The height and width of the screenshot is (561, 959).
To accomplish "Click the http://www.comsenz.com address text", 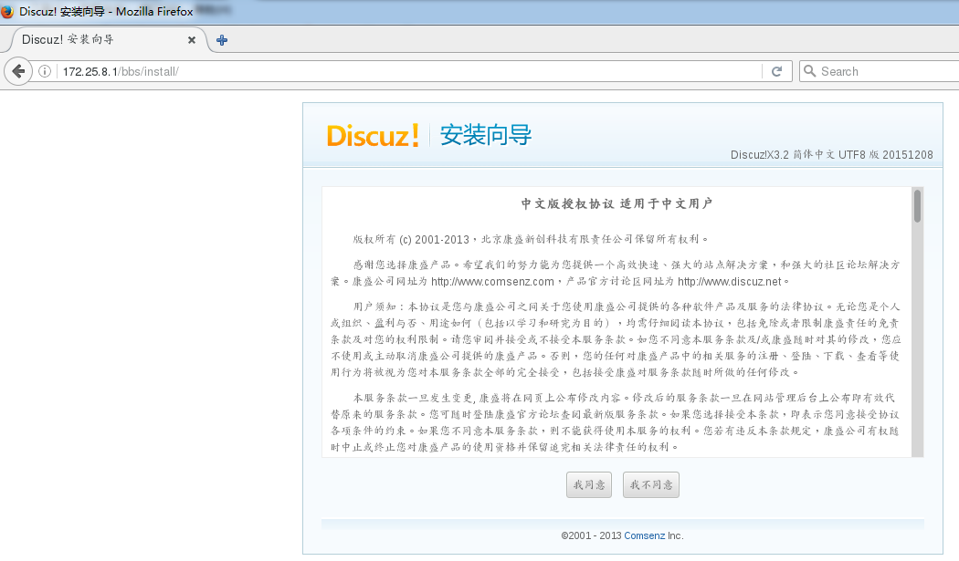I will [x=492, y=282].
